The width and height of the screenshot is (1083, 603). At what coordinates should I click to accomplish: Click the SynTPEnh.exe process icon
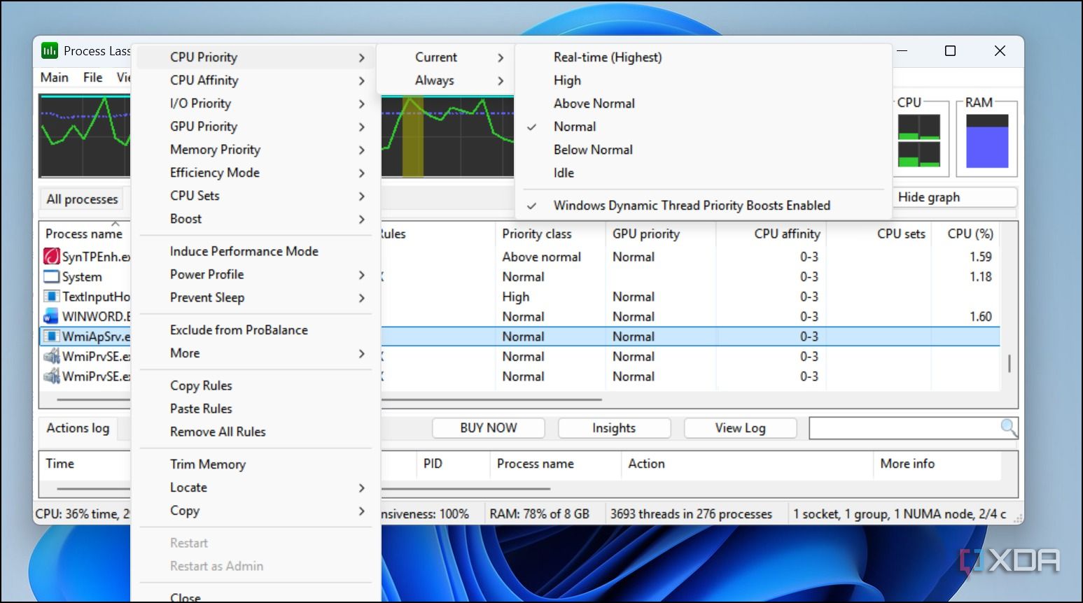point(51,257)
